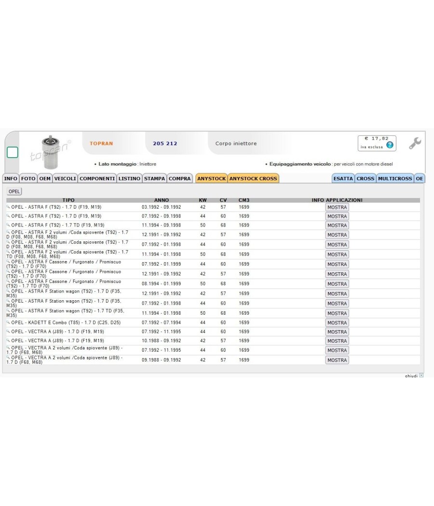Click MOSTRA for ASTRA F Cassone 1.7 TD row

click(x=337, y=284)
